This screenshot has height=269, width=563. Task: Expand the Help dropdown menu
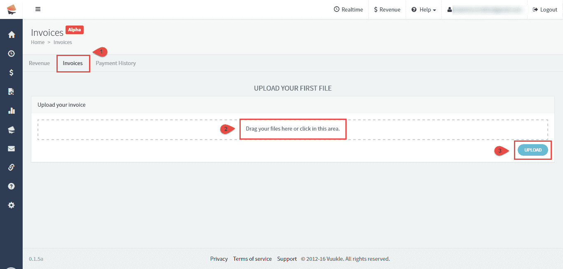[x=424, y=9]
